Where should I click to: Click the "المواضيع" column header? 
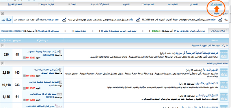point(17,40)
